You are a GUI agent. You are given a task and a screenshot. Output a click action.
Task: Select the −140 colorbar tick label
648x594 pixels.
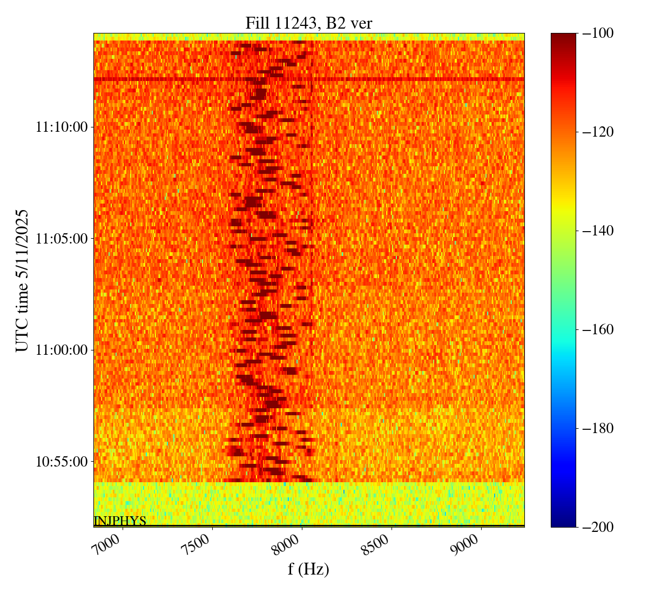point(598,231)
